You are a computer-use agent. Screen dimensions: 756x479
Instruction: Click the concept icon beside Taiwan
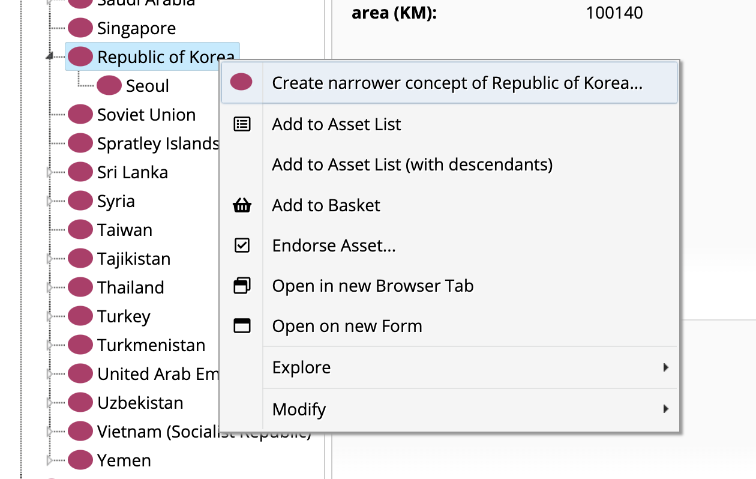point(79,229)
